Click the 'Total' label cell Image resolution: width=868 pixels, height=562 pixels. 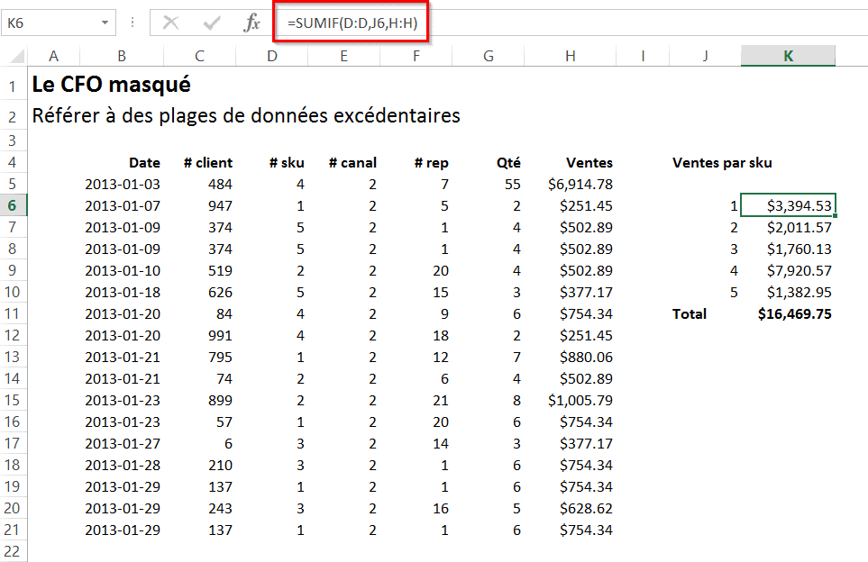[x=690, y=313]
